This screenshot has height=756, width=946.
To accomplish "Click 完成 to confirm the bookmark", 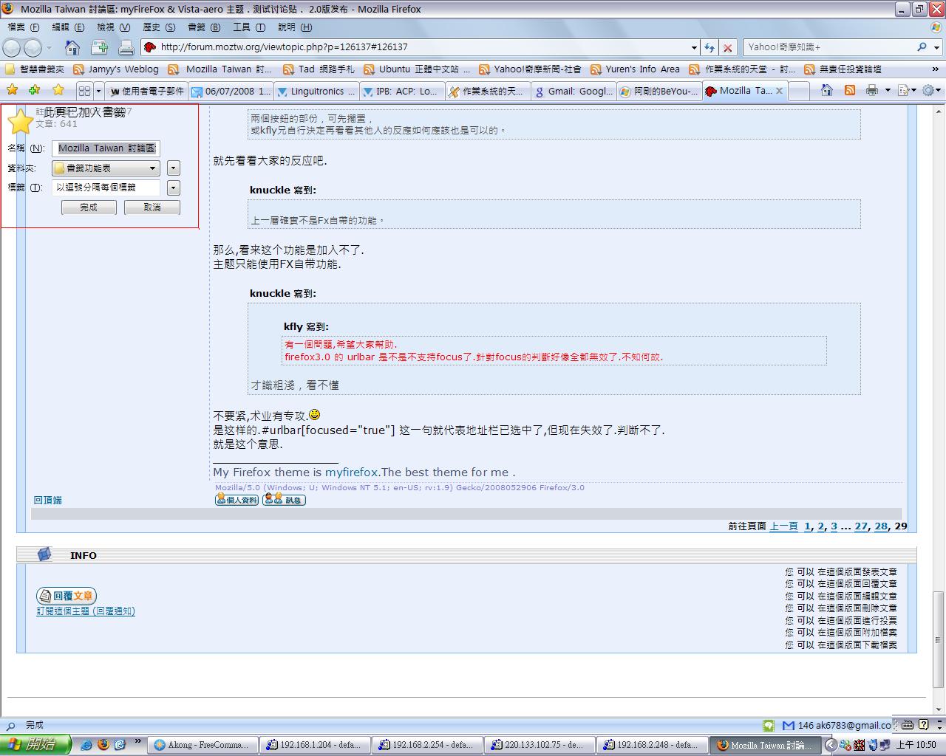I will click(89, 207).
